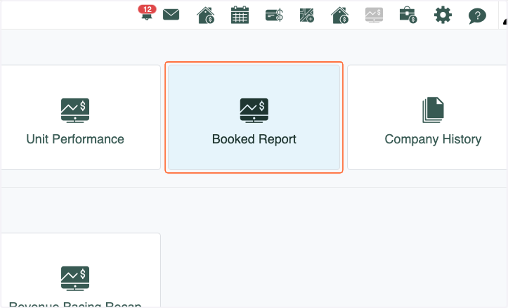The width and height of the screenshot is (508, 308).
Task: Open the briefcase with dollar icon
Action: coord(408,16)
